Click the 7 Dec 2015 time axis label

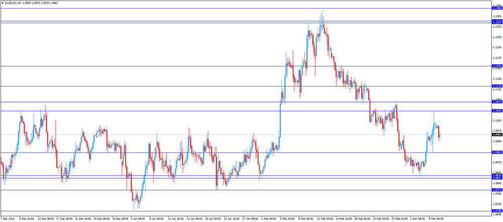pos(8,219)
